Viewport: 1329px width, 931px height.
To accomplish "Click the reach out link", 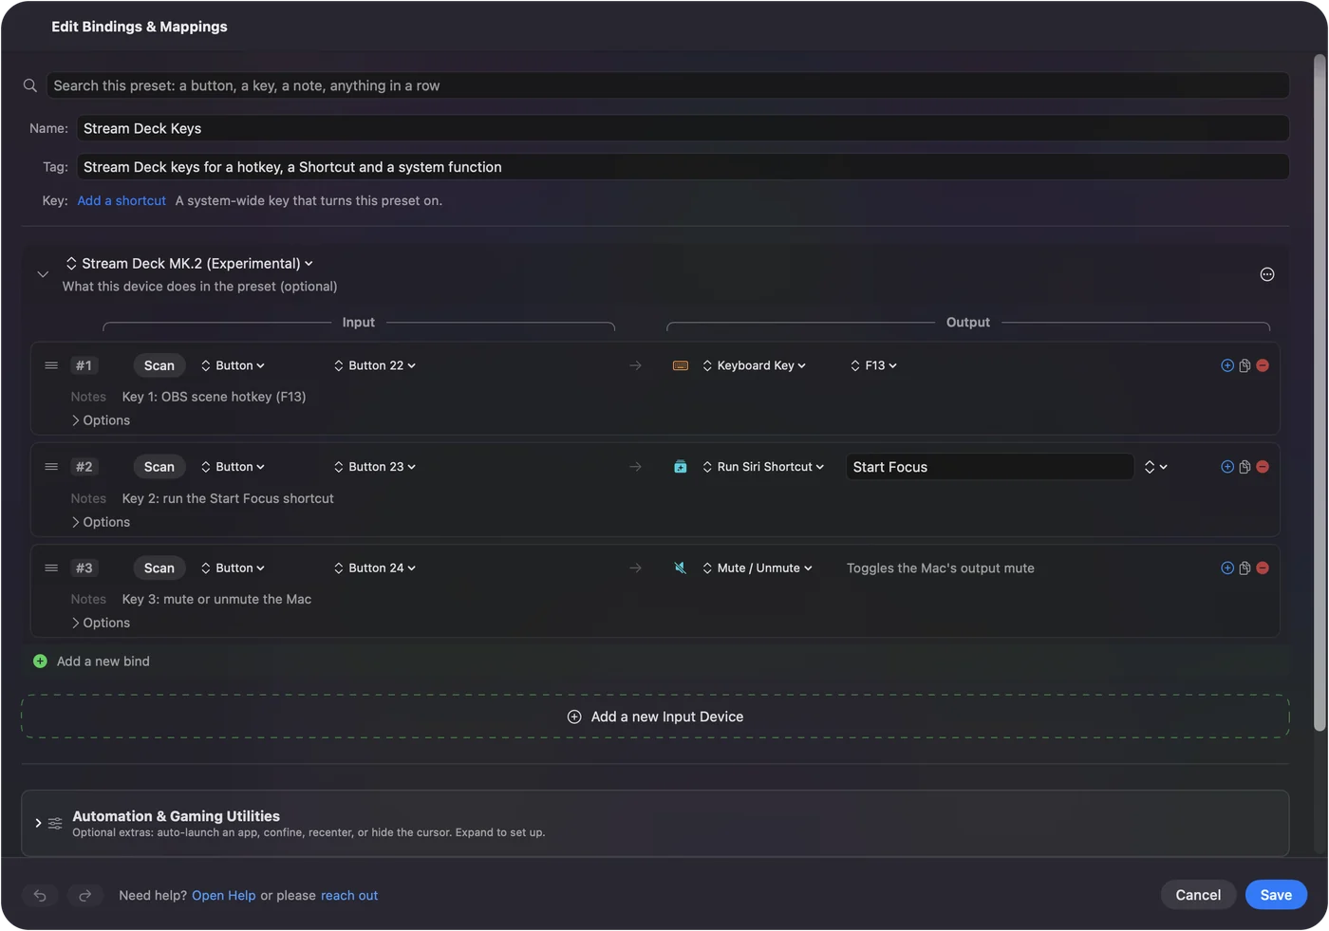I will click(x=349, y=895).
